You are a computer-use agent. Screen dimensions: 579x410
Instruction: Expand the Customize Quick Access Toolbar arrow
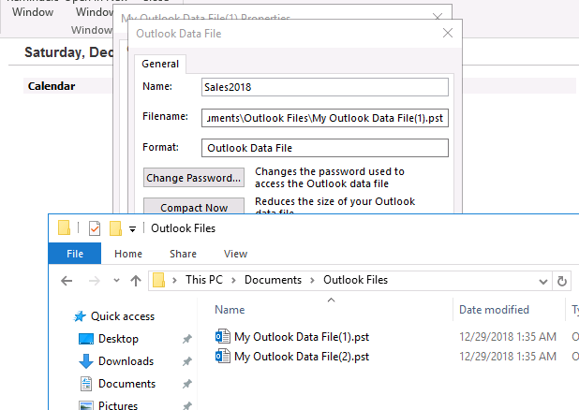[133, 228]
